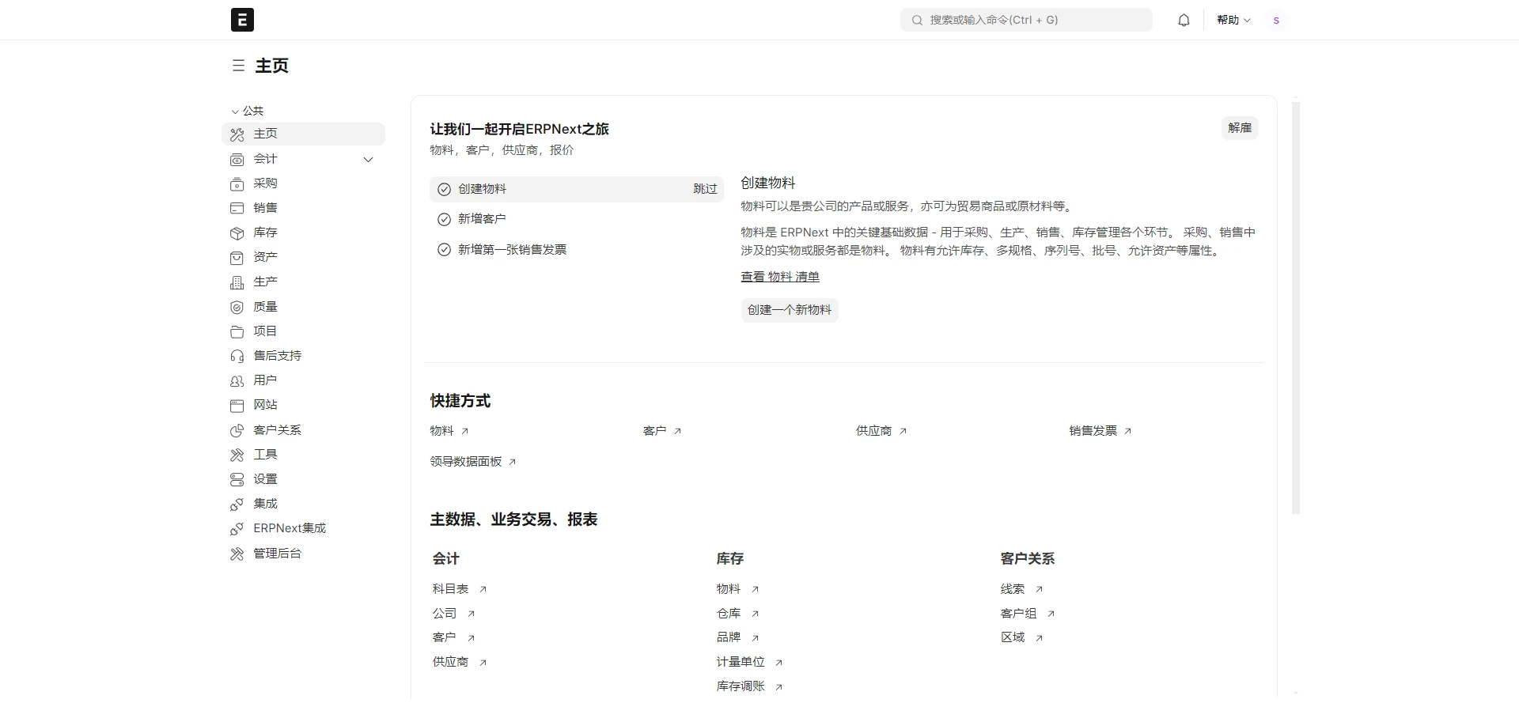Click the 售后支持 headset icon
Screen dimensions: 1519x703
(237, 356)
